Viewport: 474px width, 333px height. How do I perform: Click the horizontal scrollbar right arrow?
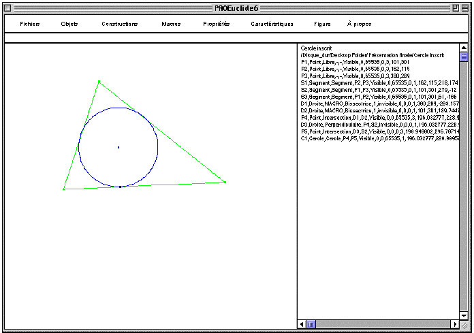coord(454,325)
